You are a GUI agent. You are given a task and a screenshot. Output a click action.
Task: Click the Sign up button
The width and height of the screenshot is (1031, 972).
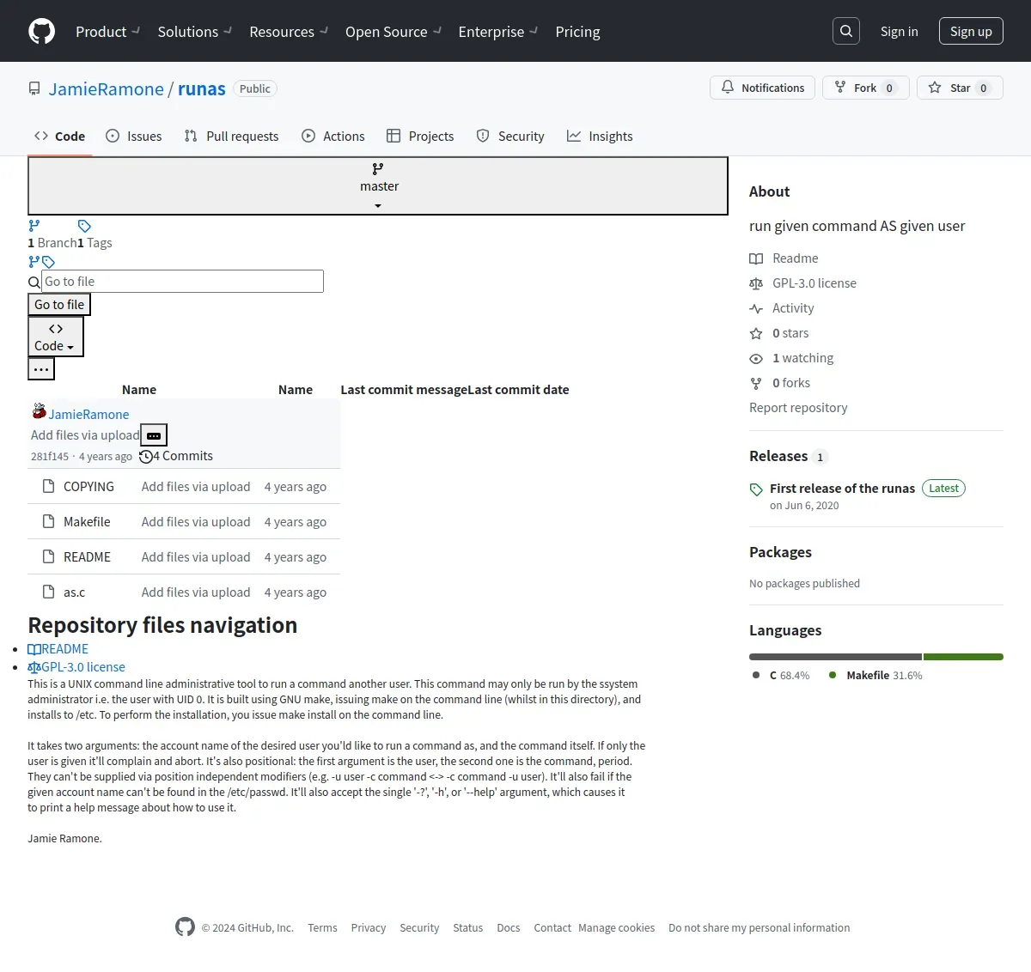971,31
